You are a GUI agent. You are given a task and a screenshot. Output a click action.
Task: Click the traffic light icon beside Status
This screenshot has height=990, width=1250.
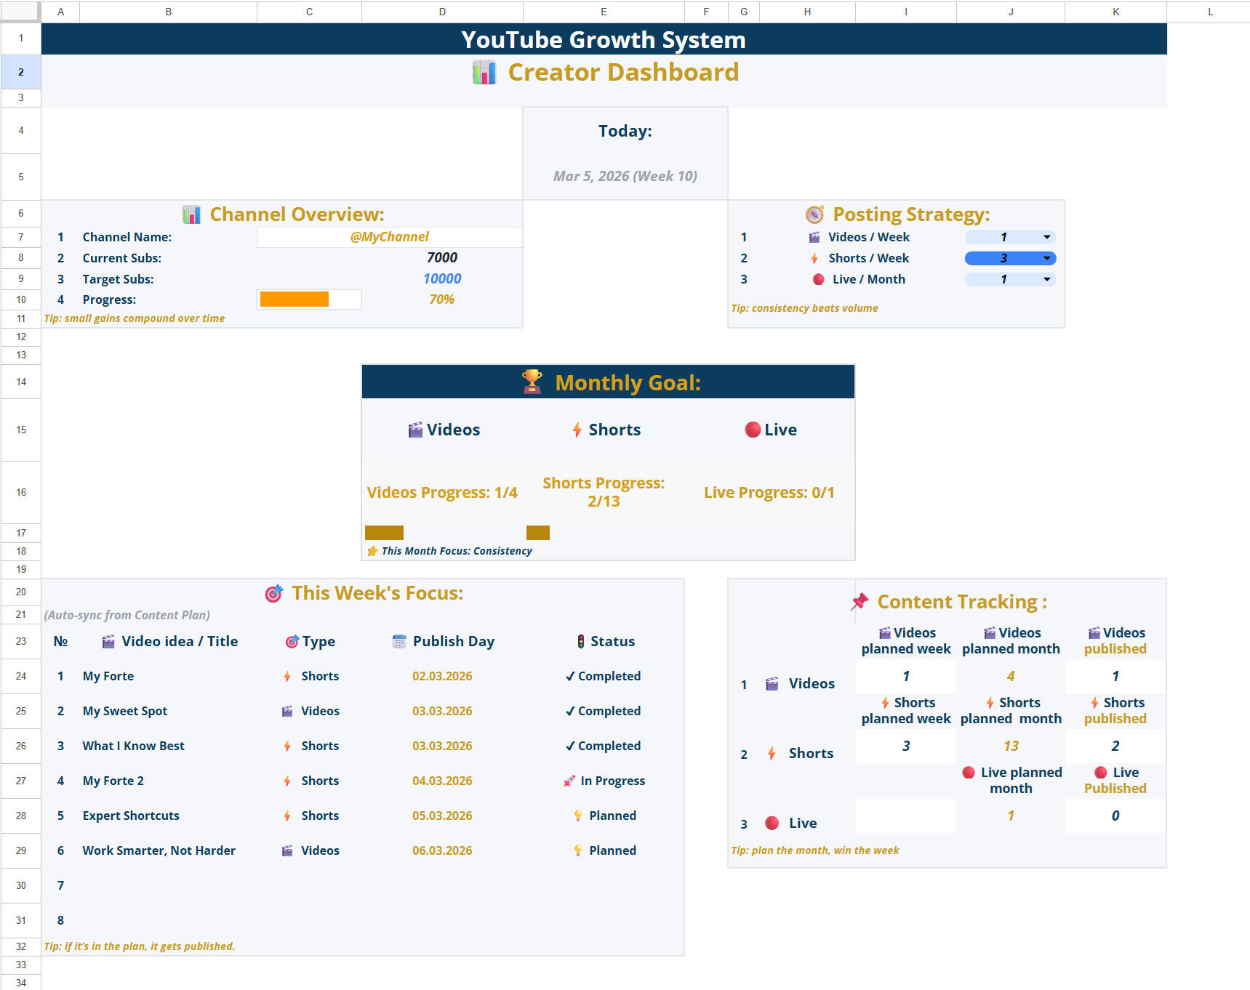pos(580,641)
